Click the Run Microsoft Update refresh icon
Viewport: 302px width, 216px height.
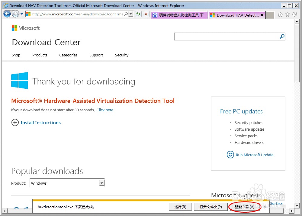pyautogui.click(x=230, y=155)
